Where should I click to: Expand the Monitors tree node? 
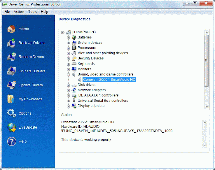click(68, 69)
